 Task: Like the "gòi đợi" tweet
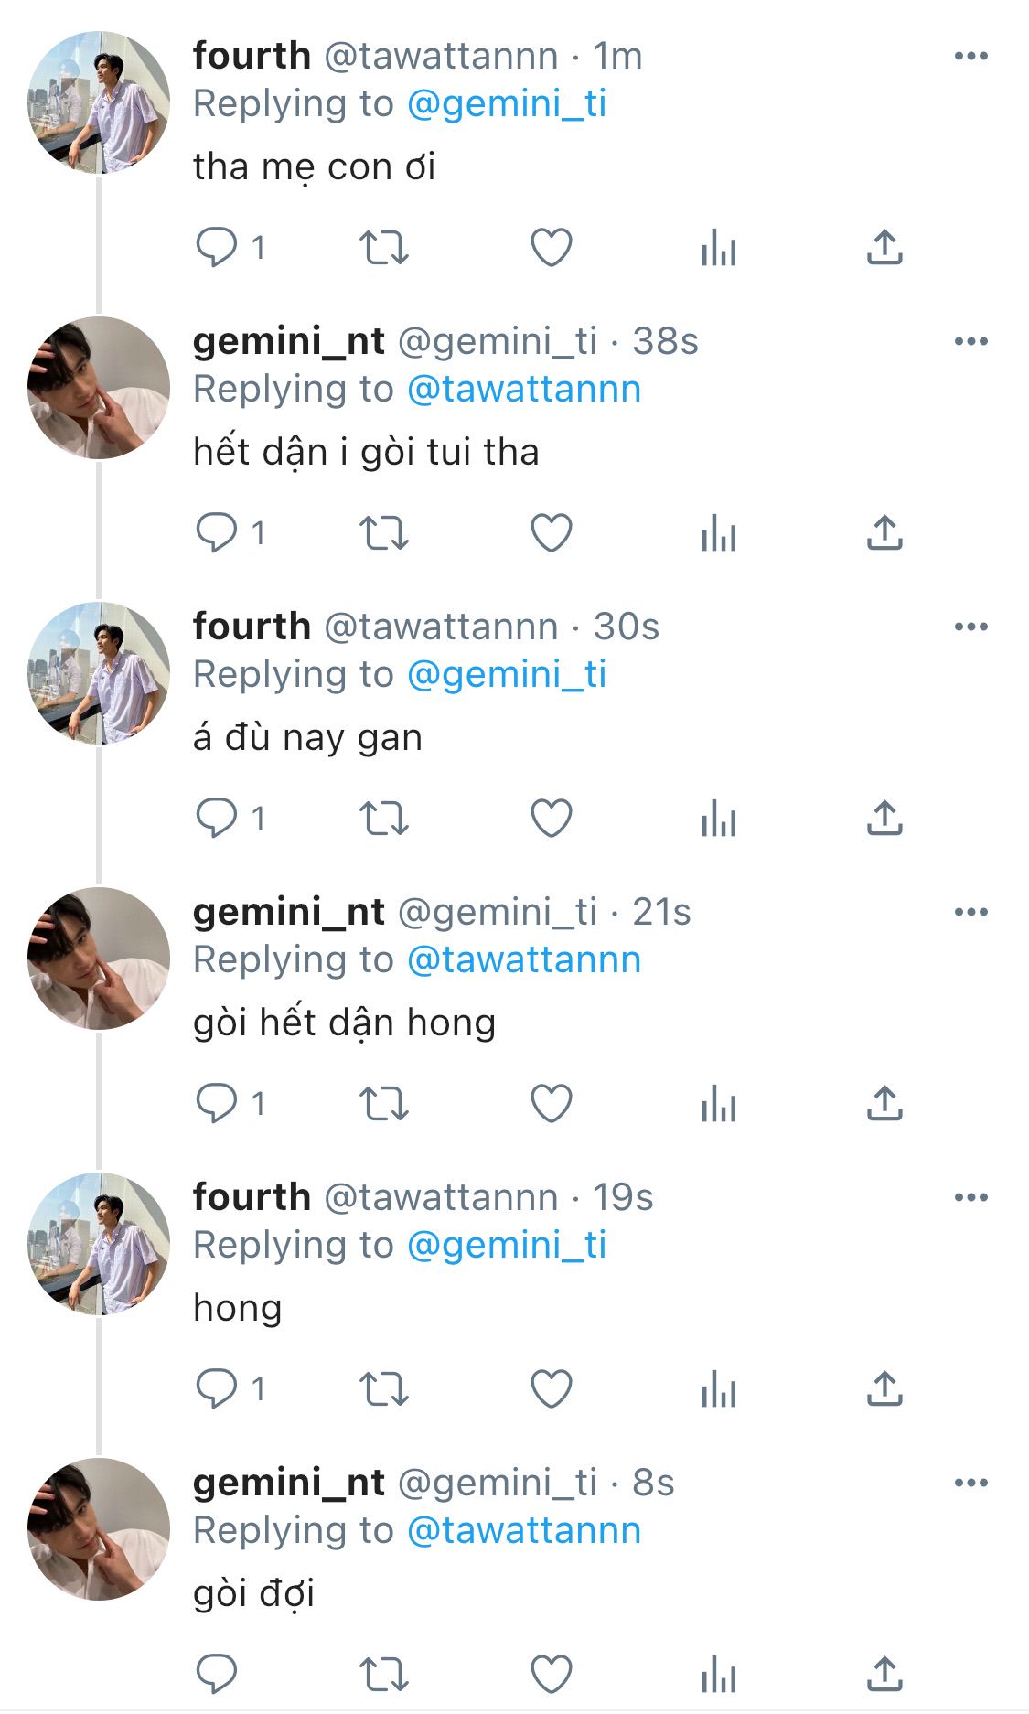552,1674
